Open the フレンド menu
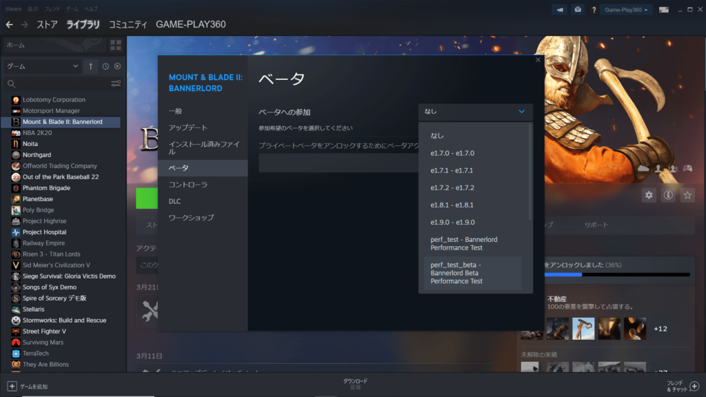The height and width of the screenshot is (397, 706). pyautogui.click(x=52, y=8)
